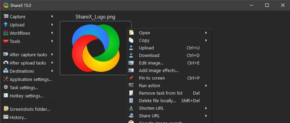290x123 pixels.
Task: Click the Copy pages icon in context menu
Action: pyautogui.click(x=131, y=40)
